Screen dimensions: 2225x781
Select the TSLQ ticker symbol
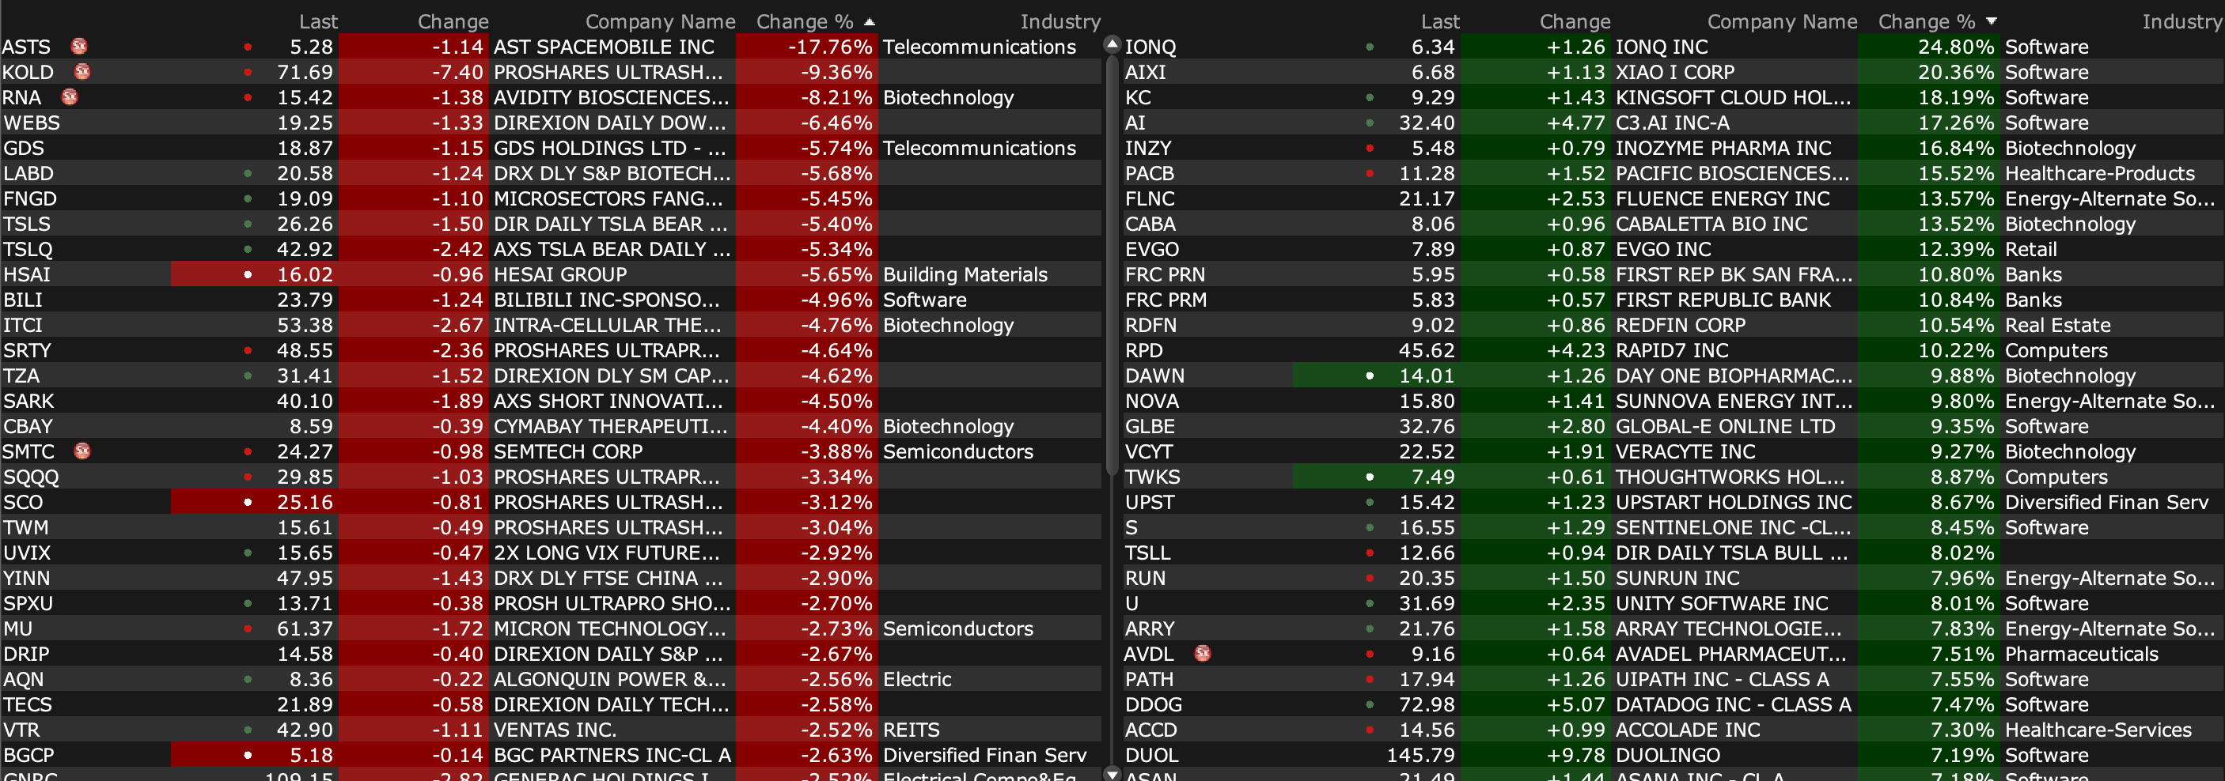click(x=28, y=250)
